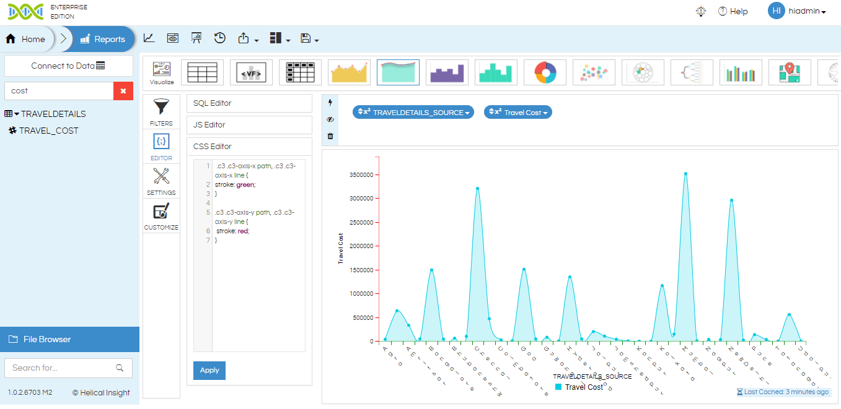
Task: Open the Travel Cost field dropdown
Action: point(518,113)
